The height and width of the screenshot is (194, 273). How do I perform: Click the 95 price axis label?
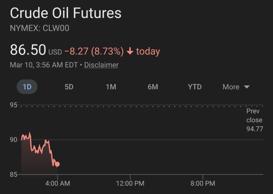tap(13, 105)
